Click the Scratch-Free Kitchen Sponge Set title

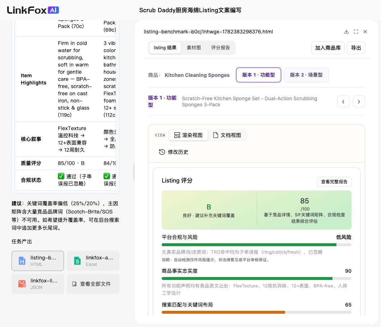click(x=249, y=102)
